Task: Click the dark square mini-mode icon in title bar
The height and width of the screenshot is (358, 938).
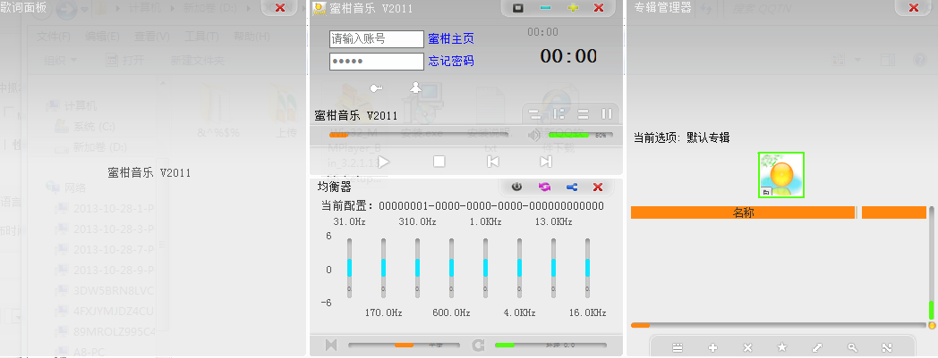Action: (518, 8)
